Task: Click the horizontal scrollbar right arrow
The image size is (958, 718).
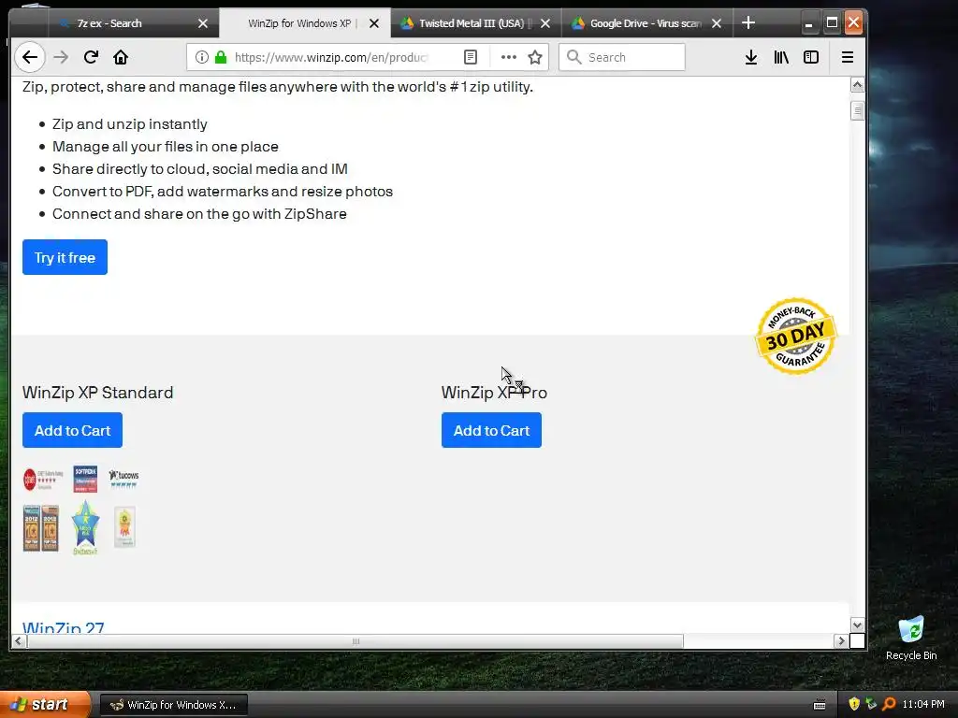Action: point(841,641)
